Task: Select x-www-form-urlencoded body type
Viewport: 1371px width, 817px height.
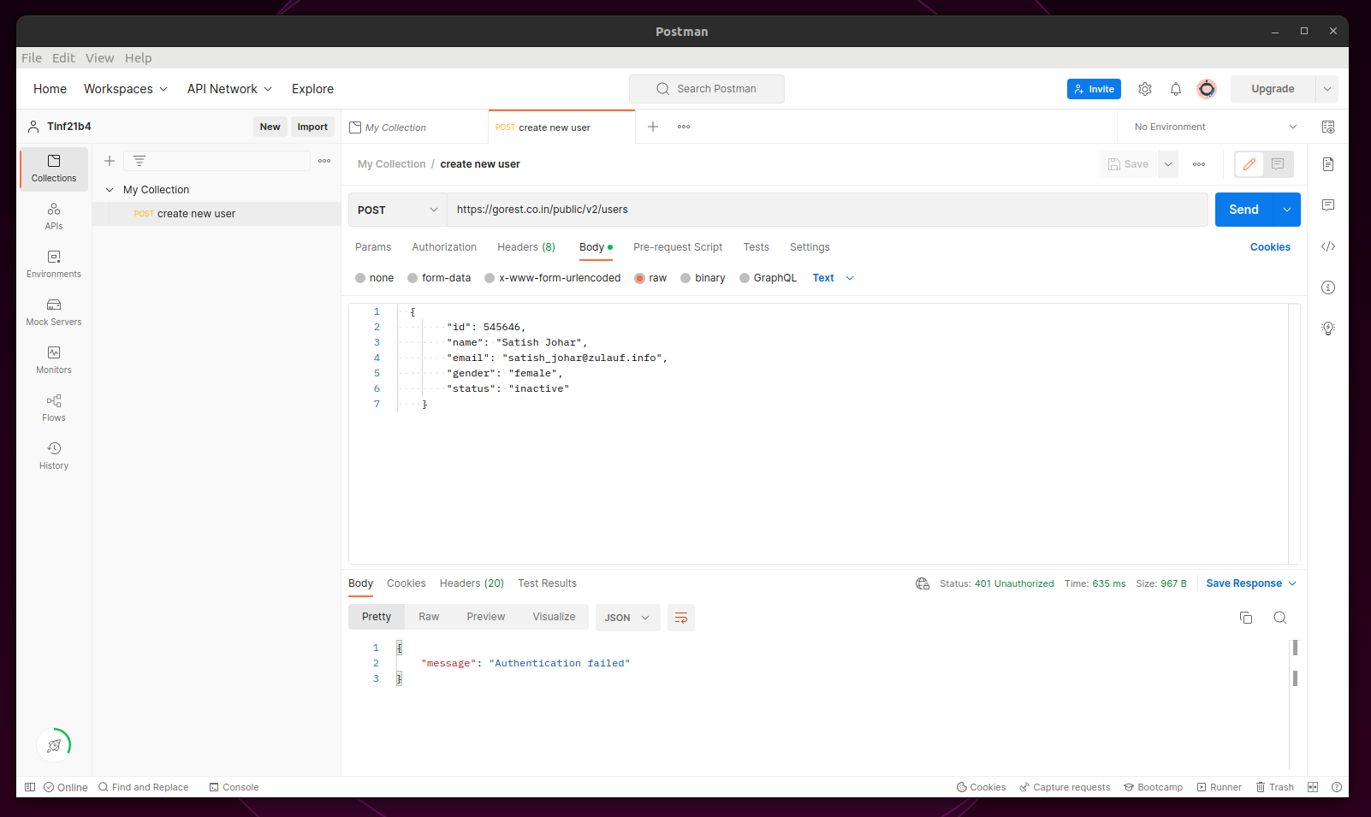Action: 553,278
